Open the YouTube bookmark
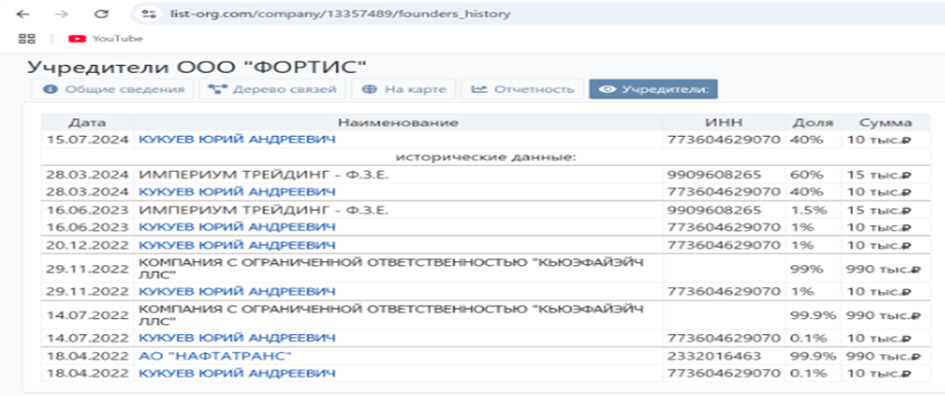This screenshot has height=396, width=945. pyautogui.click(x=106, y=39)
